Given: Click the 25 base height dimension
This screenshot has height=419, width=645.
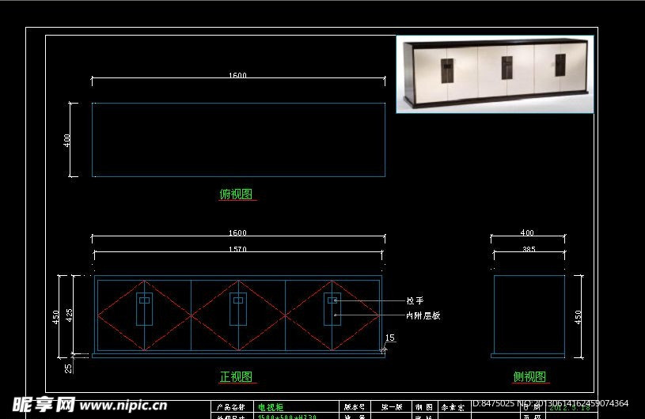Looking at the screenshot, I should coord(68,368).
